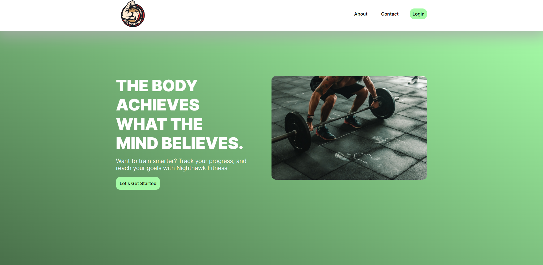Image resolution: width=543 pixels, height=265 pixels.
Task: Click the lifter's red sneaker near the left plate
Action: click(326, 133)
